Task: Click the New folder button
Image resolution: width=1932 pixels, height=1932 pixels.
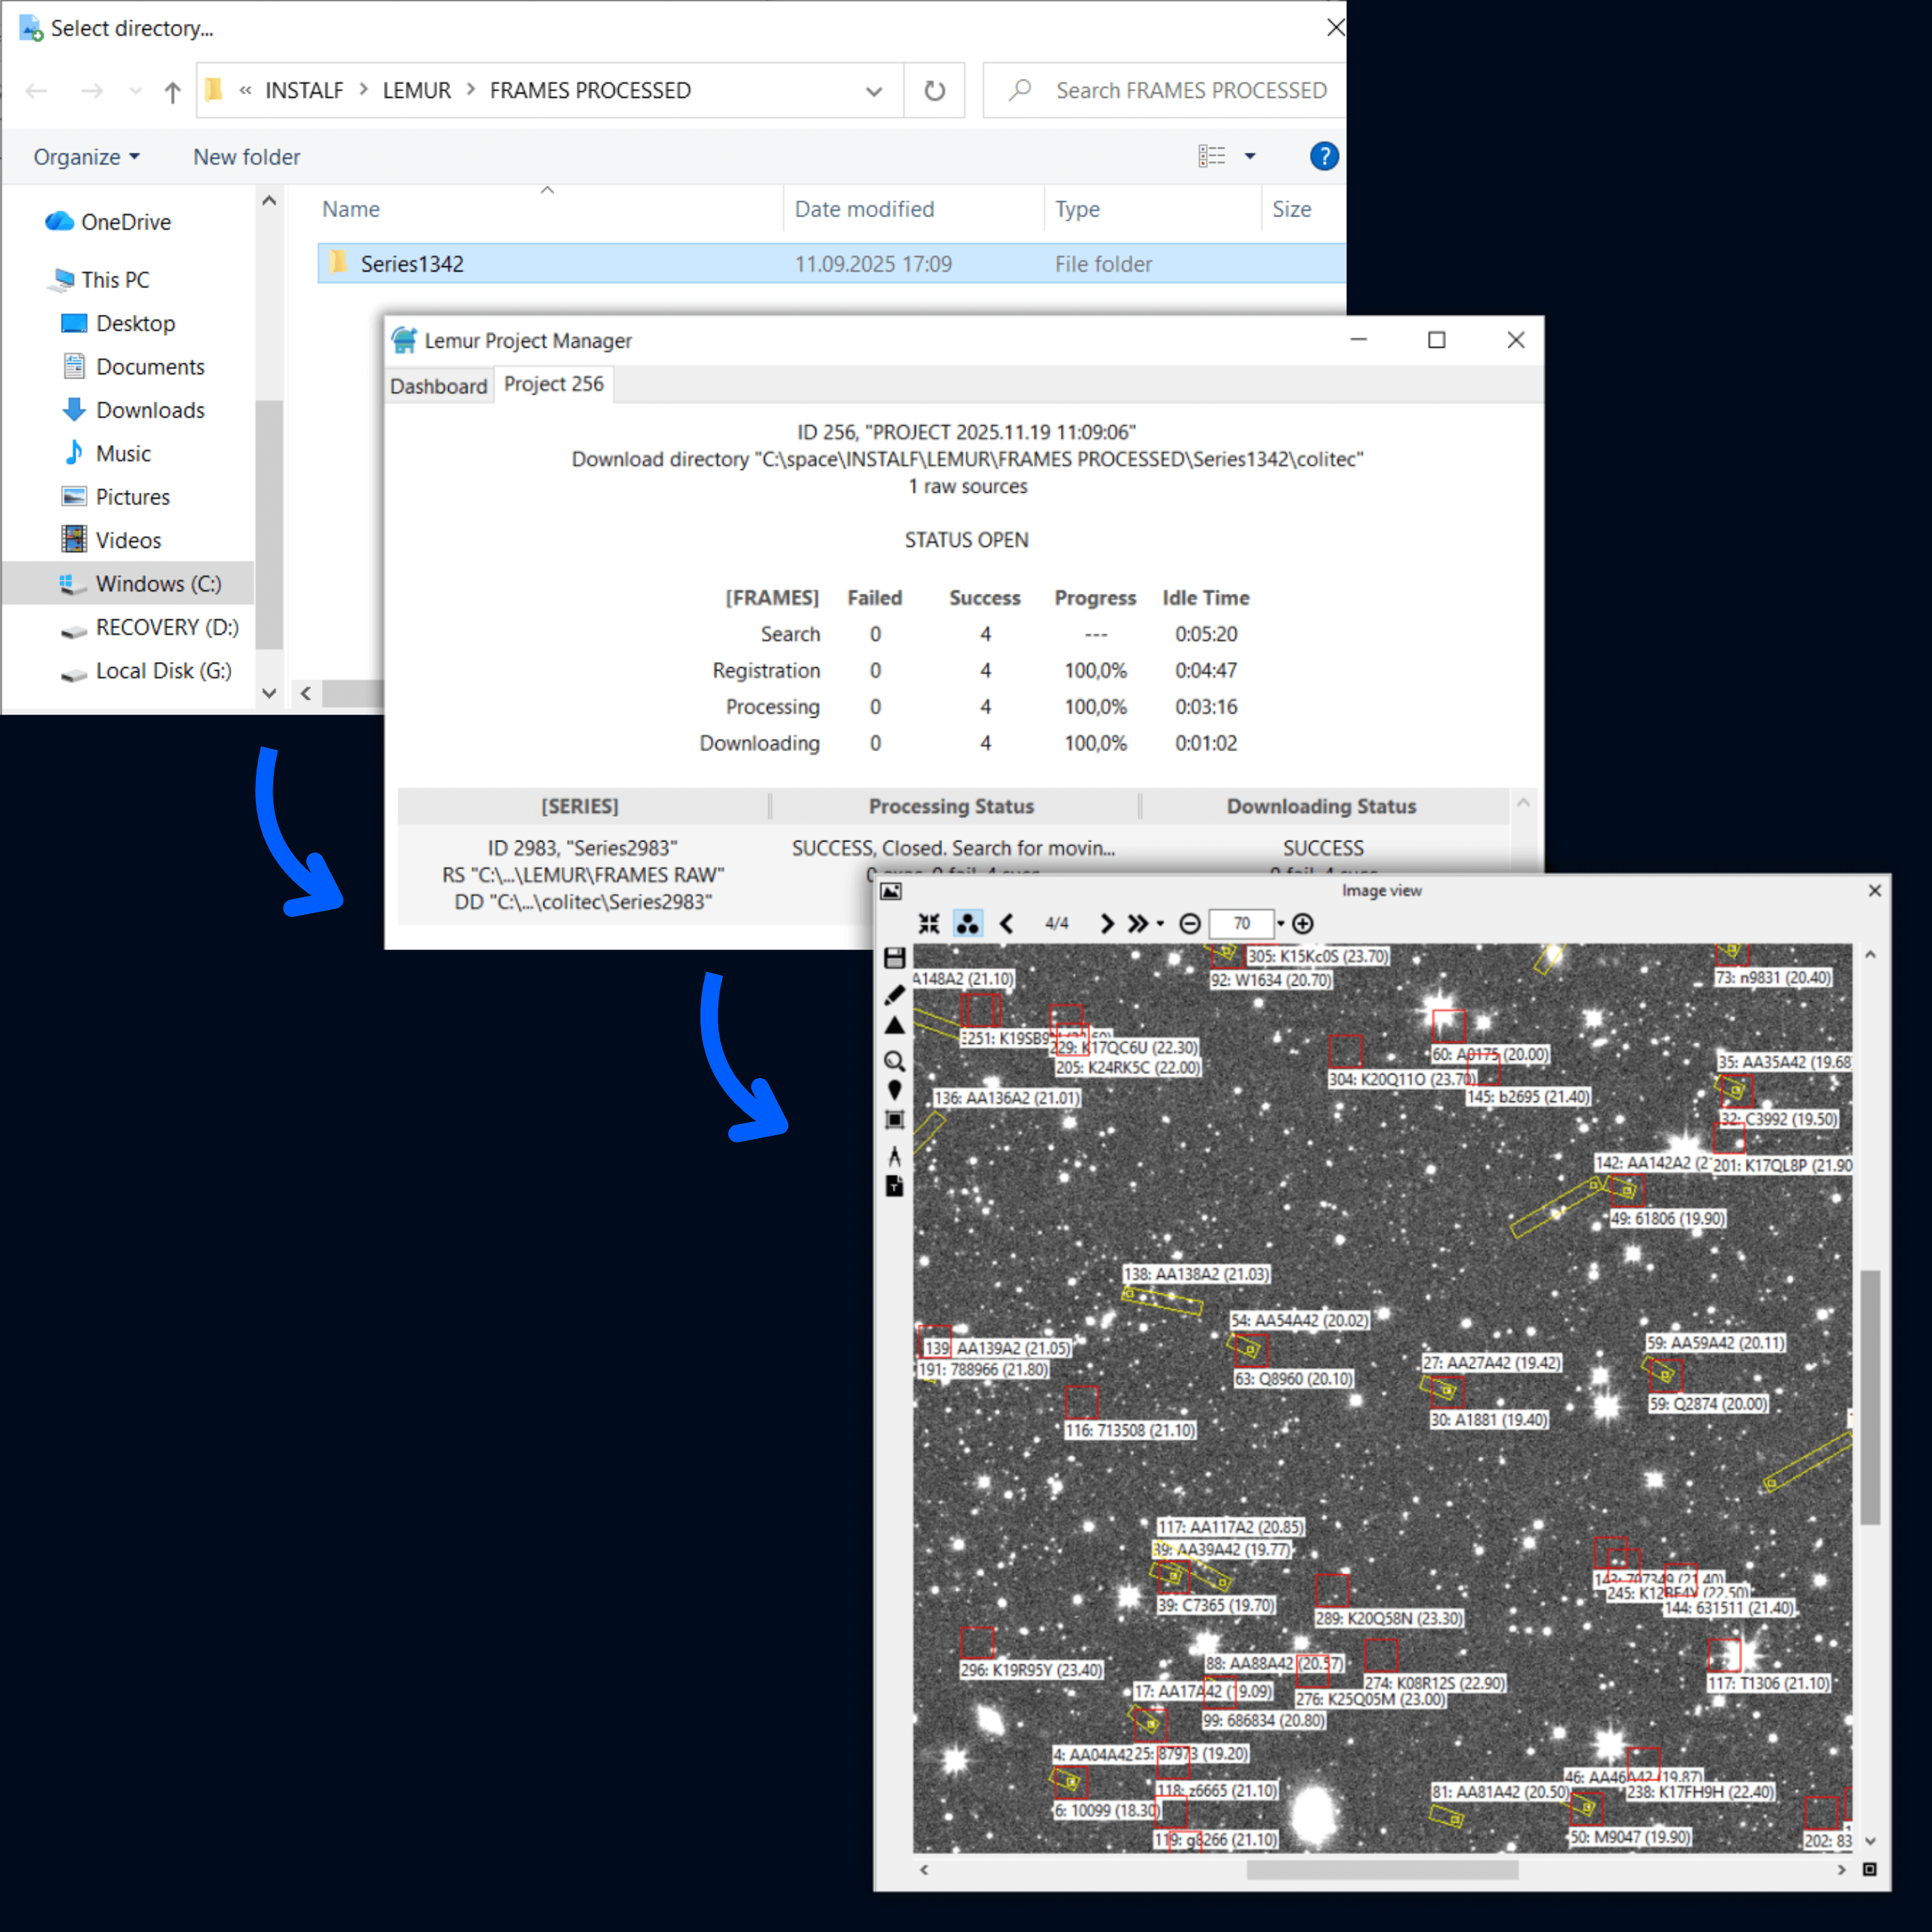Action: point(246,157)
